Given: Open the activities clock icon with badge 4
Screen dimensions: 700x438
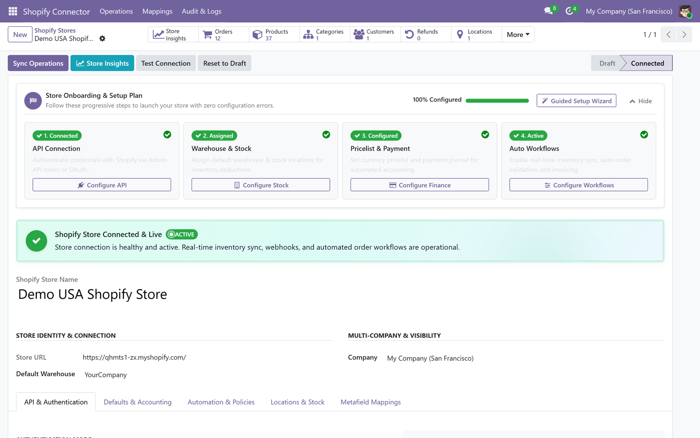Looking at the screenshot, I should coord(571,11).
